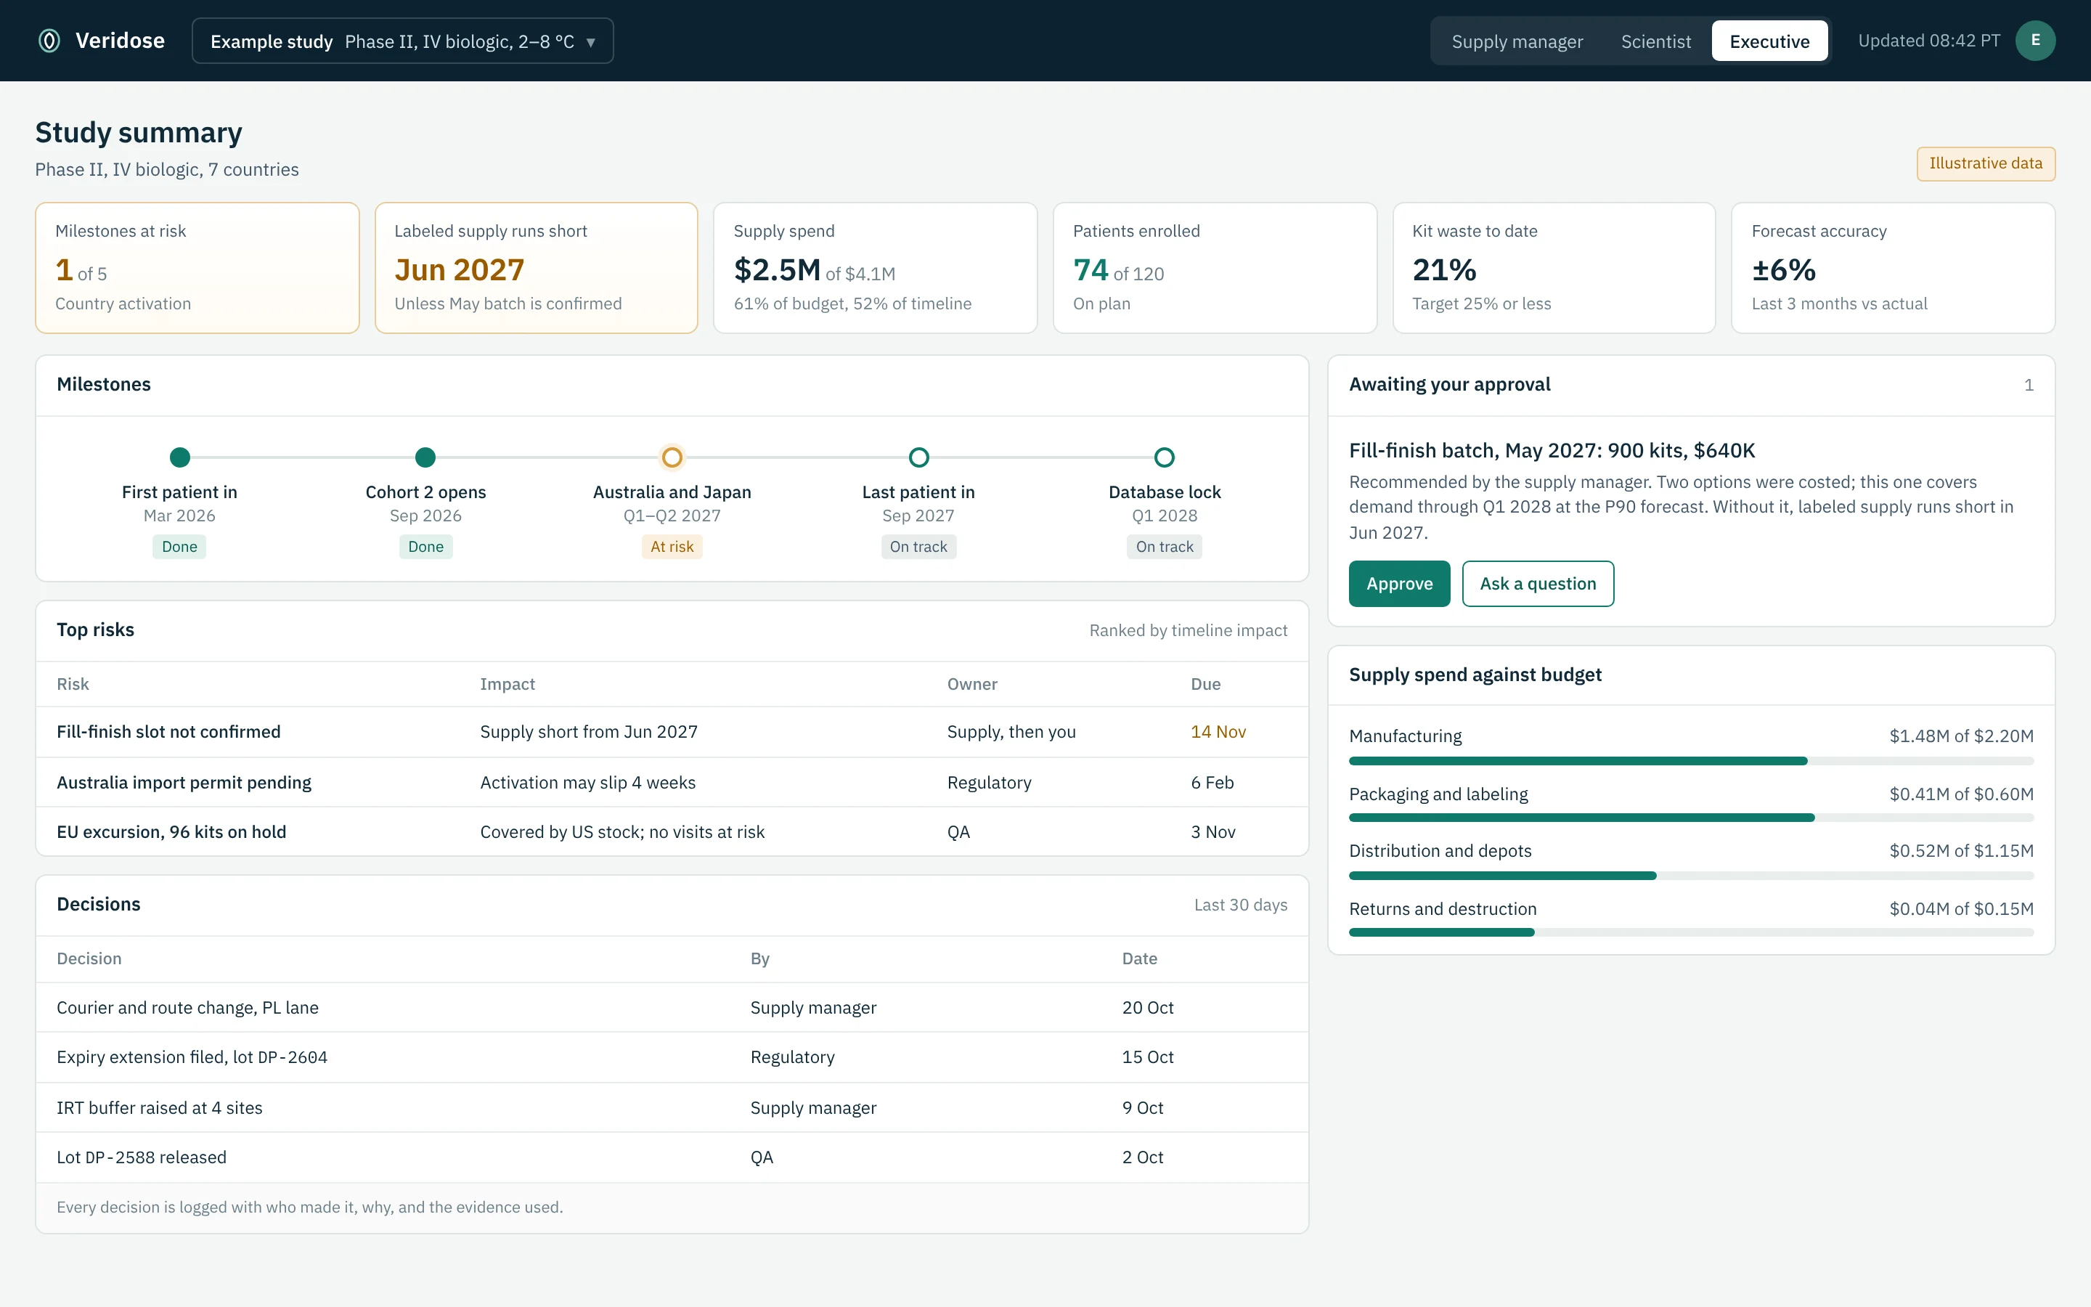This screenshot has height=1307, width=2091.
Task: Select First patient in milestone marker
Action: (180, 457)
